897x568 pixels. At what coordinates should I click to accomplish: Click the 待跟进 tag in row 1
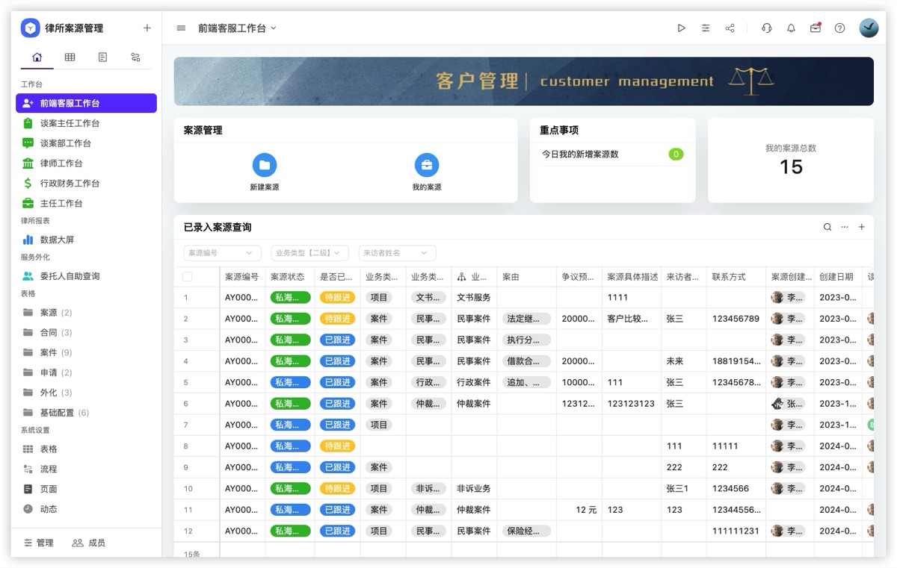[337, 297]
